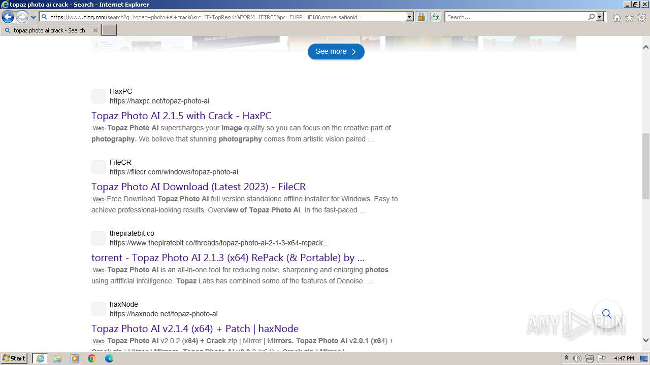Launch Edge from the taskbar

tap(109, 358)
